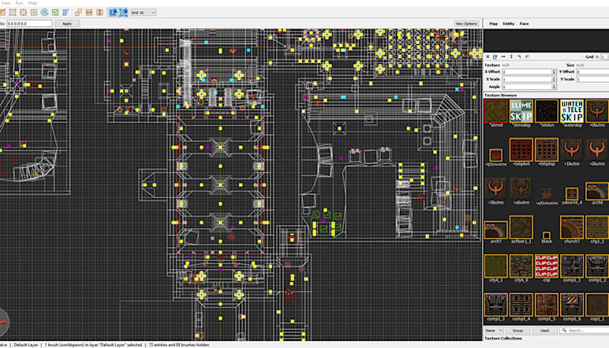Click the Y Offset input field

coord(592,72)
